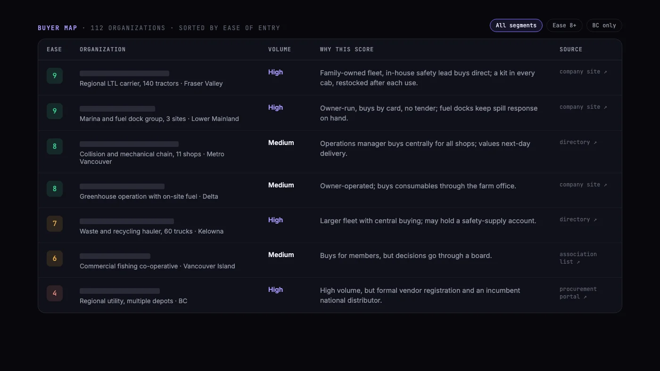Open company site link for Marina and fuel dock group

[x=583, y=107]
